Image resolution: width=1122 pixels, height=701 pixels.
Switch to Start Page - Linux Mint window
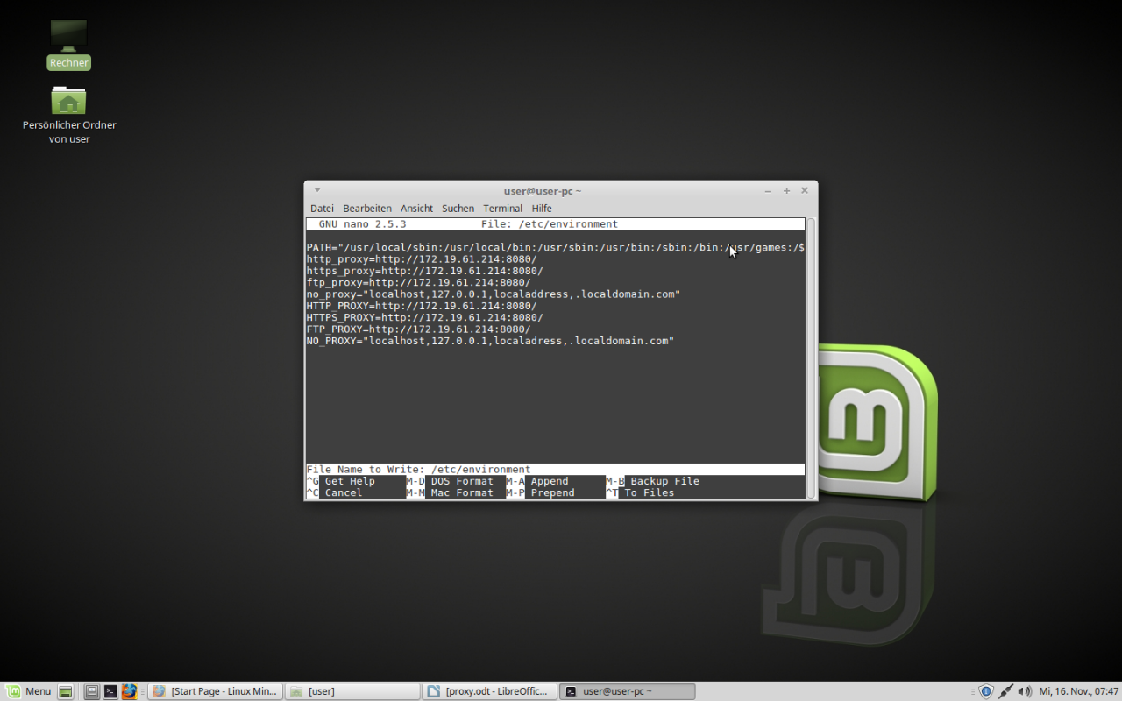tap(216, 691)
